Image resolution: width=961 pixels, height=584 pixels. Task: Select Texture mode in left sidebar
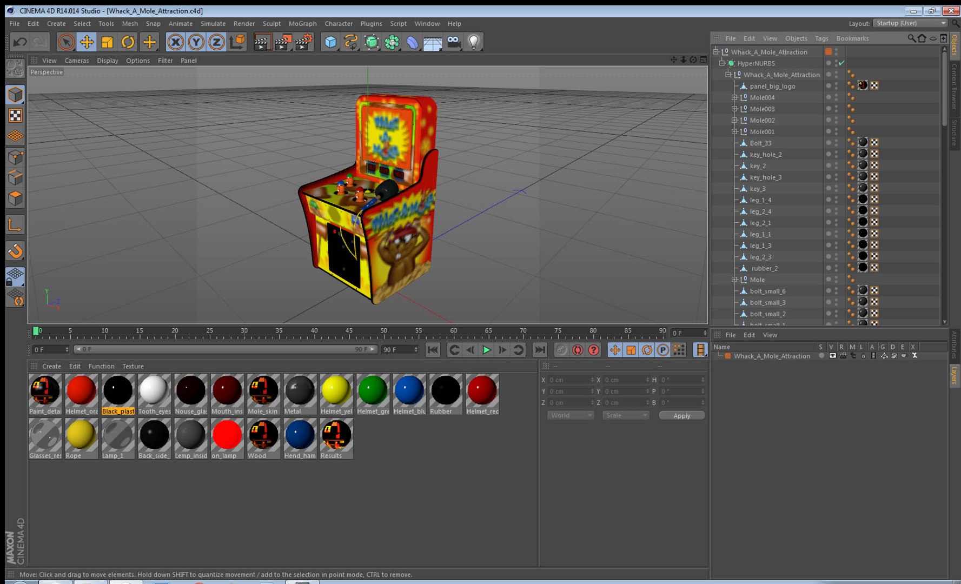coord(15,116)
